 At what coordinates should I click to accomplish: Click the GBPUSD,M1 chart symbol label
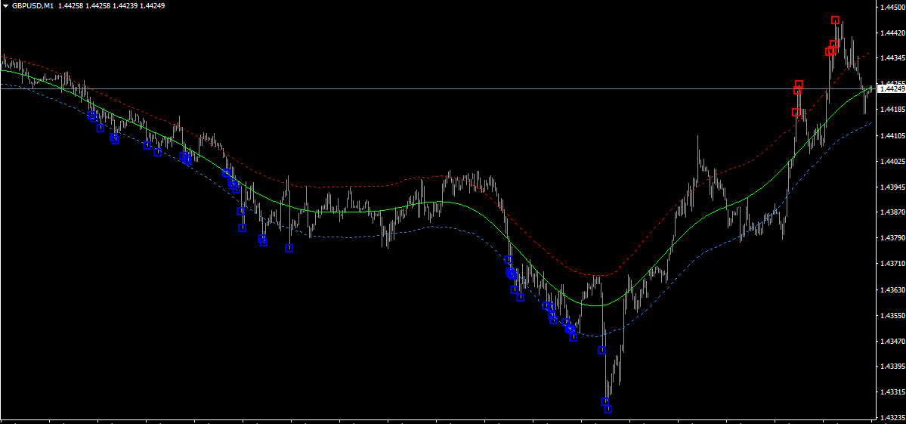(x=33, y=5)
